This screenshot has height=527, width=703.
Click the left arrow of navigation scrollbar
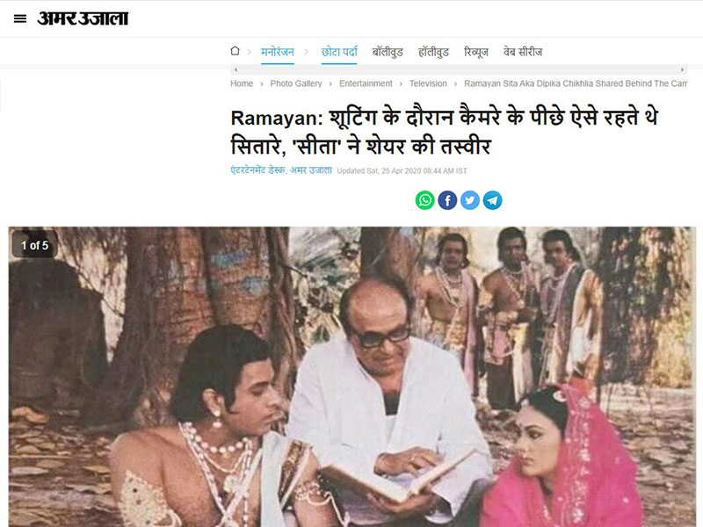point(236,69)
